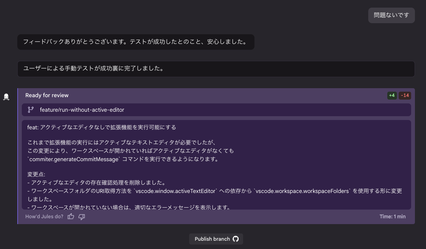The image size is (426, 249).
Task: Click the diff stats progress badge area
Action: (398, 95)
